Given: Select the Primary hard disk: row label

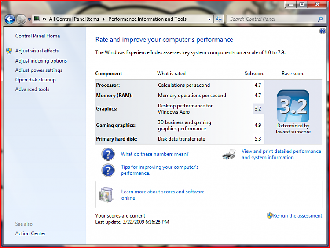Looking at the screenshot, I should click(117, 139).
